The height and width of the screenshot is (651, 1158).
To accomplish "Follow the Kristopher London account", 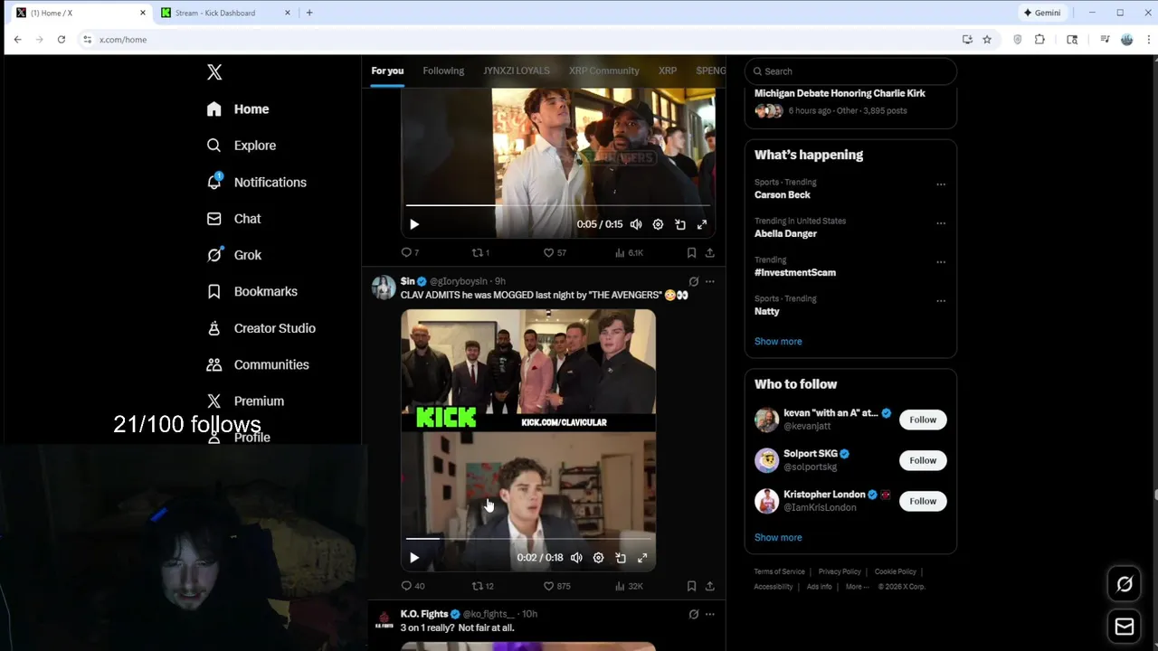I will pos(923,501).
